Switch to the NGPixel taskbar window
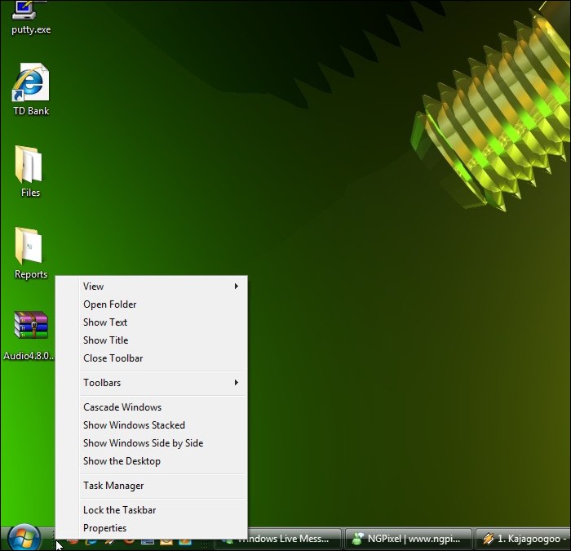 point(409,539)
